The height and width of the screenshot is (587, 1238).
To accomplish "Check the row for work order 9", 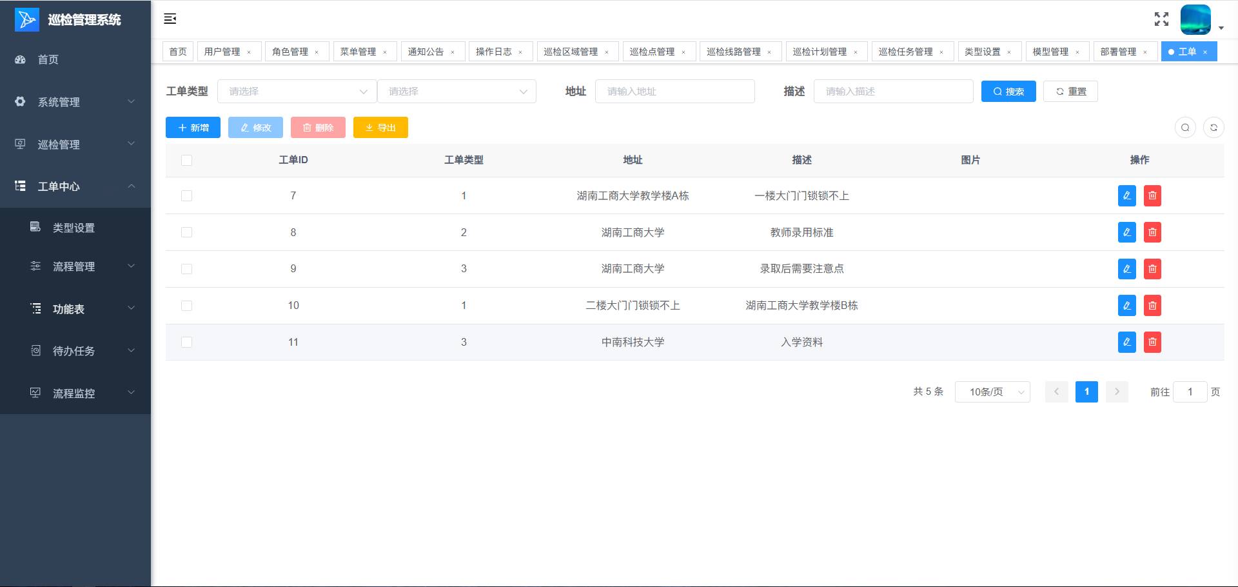I will 187,269.
